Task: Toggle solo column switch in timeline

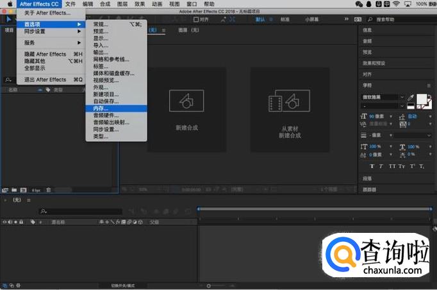Action: (x=15, y=222)
